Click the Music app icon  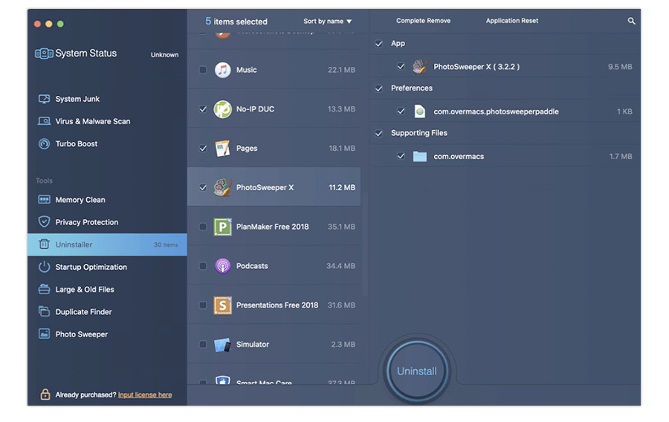tap(222, 70)
